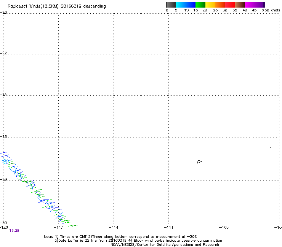This screenshot has height=247, width=282.
Task: Click the 'Times are GMT' note line
Action: 120,237
